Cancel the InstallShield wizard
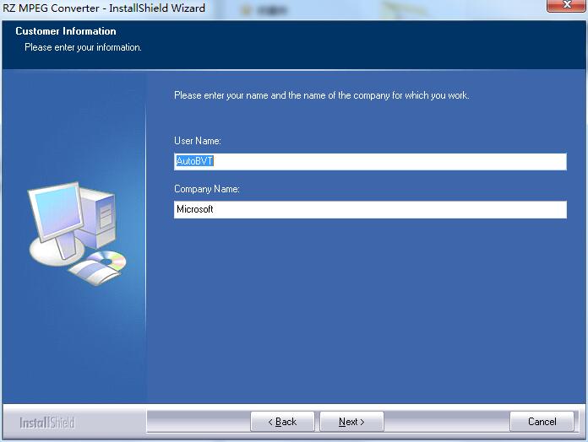588x442 pixels. (x=542, y=422)
